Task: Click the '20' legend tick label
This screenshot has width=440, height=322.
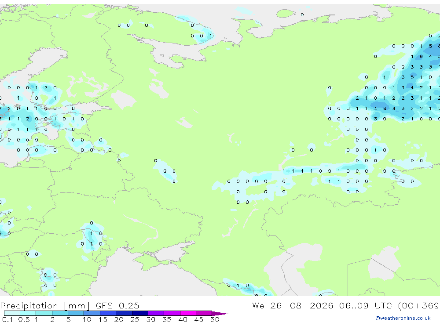Action: coord(119,319)
